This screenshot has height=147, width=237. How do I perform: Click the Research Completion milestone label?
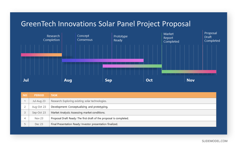tap(51, 38)
